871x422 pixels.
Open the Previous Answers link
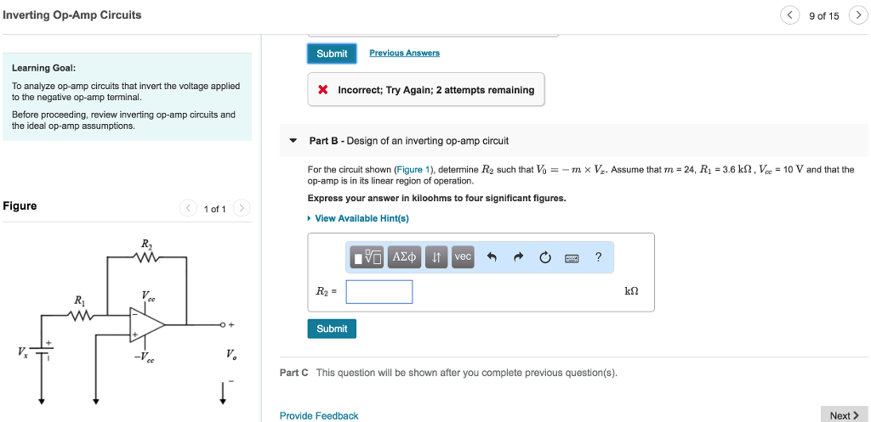click(404, 53)
